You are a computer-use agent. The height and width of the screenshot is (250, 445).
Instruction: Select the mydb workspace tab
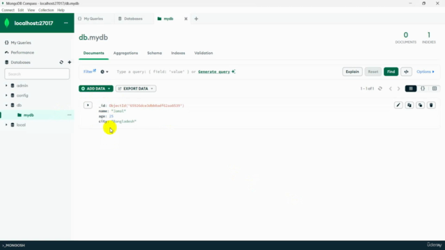pos(168,19)
